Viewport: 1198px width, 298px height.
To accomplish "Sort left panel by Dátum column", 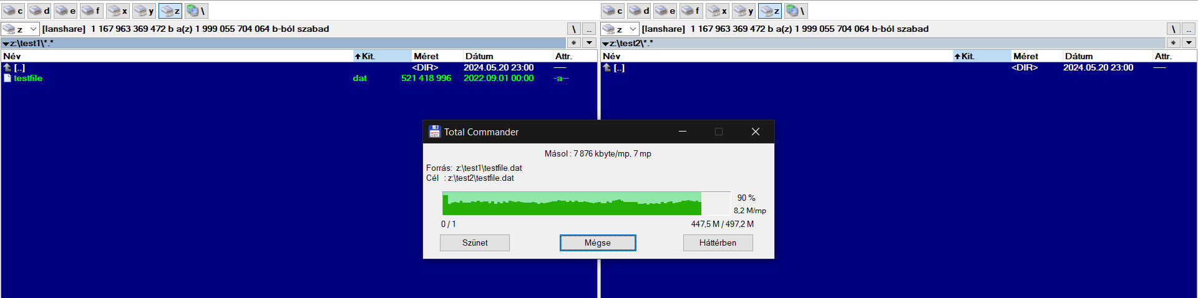I will point(509,56).
